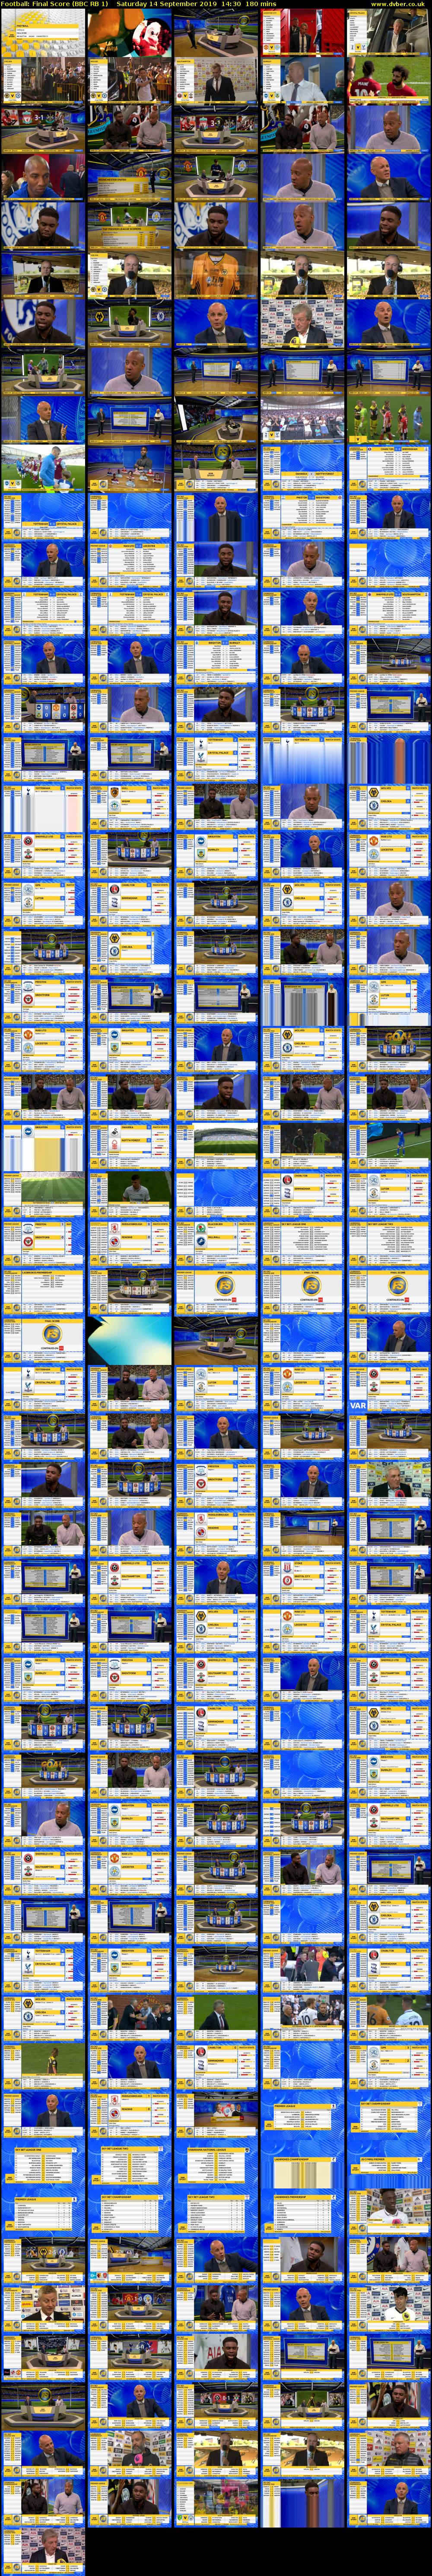Select the title text 'Football: Final Score (BBC RB 1)'
The image size is (432, 2576).
pyautogui.click(x=55, y=4)
